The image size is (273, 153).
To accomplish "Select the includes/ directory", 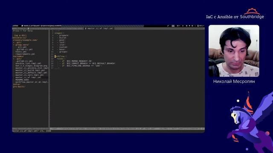I will coord(18,57).
